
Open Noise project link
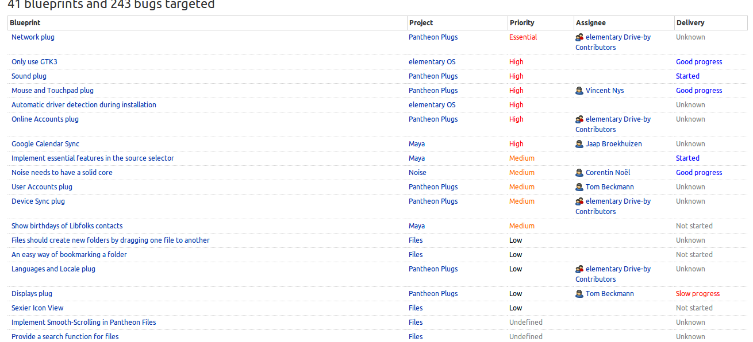point(418,173)
